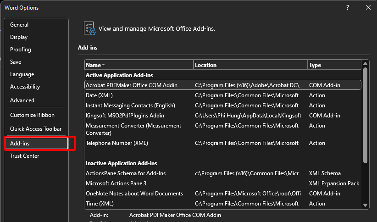377x222 pixels.
Task: Choose the OneNote Notes about Word Documents add-in
Action: pyautogui.click(x=134, y=194)
